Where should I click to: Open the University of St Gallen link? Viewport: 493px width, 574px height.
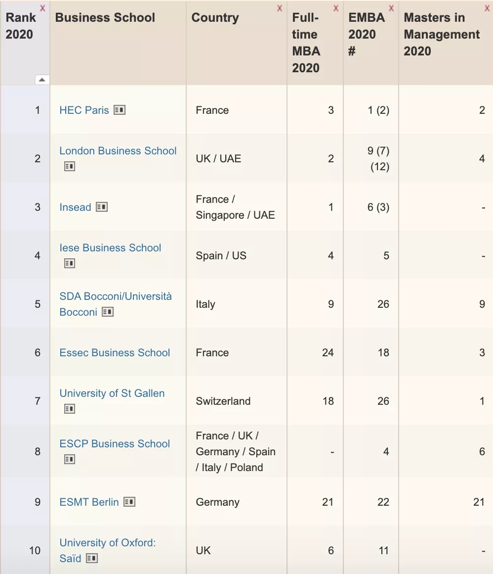pos(112,393)
